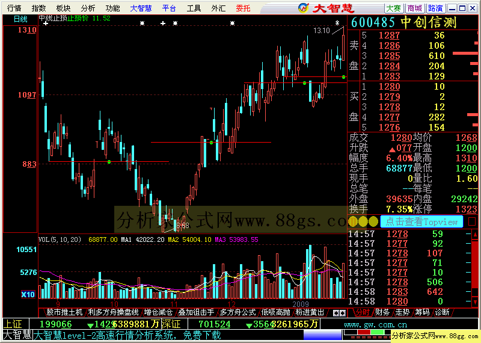This screenshot has width=481, height=343.
Task: Switch to the 粉进黄出 indicator tab
Action: pyautogui.click(x=310, y=312)
